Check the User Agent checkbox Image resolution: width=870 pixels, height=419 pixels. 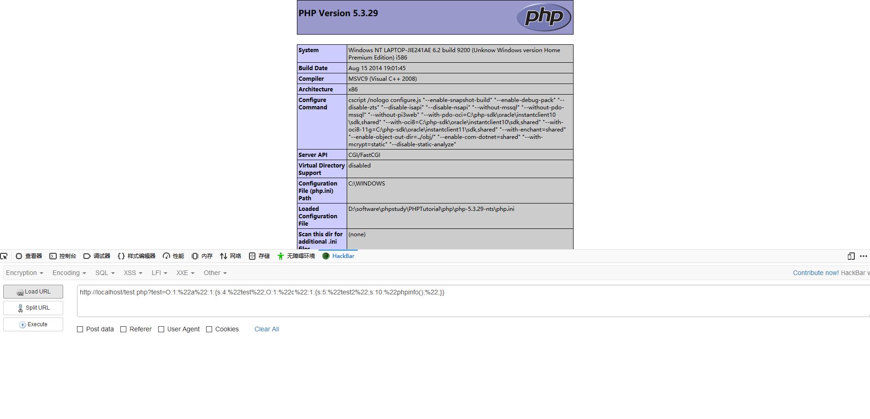point(161,329)
